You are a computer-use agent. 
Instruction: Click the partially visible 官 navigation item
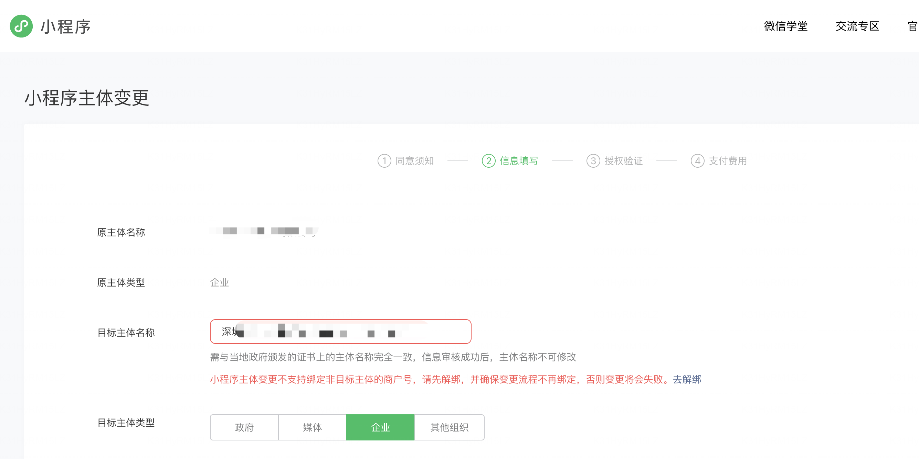pos(912,26)
